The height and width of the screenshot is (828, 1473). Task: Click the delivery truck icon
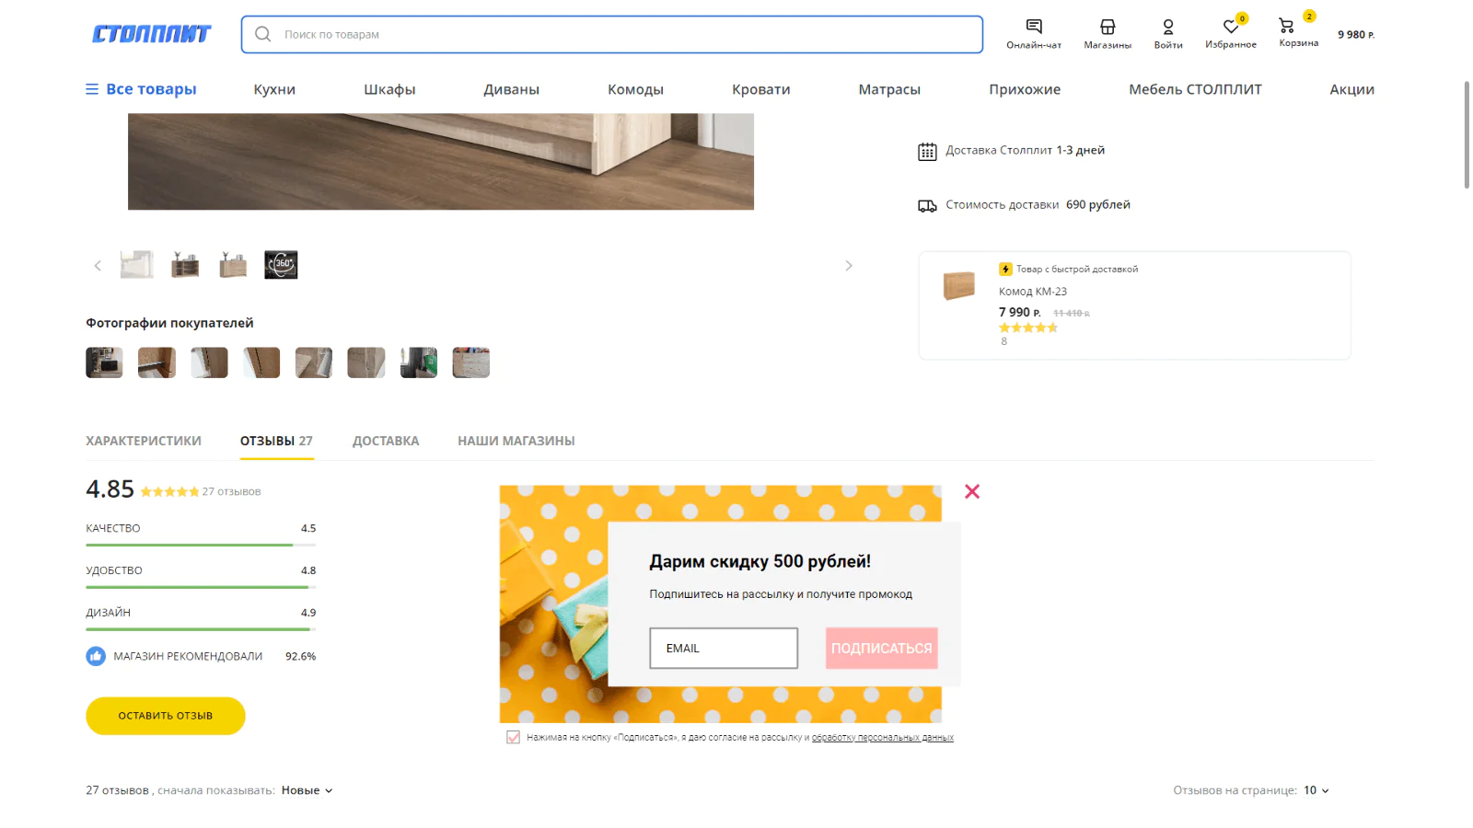click(927, 206)
